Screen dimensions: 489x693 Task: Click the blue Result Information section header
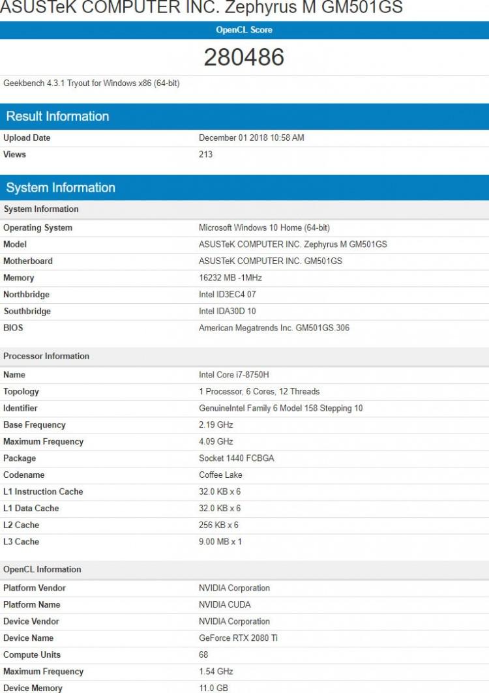coord(57,117)
